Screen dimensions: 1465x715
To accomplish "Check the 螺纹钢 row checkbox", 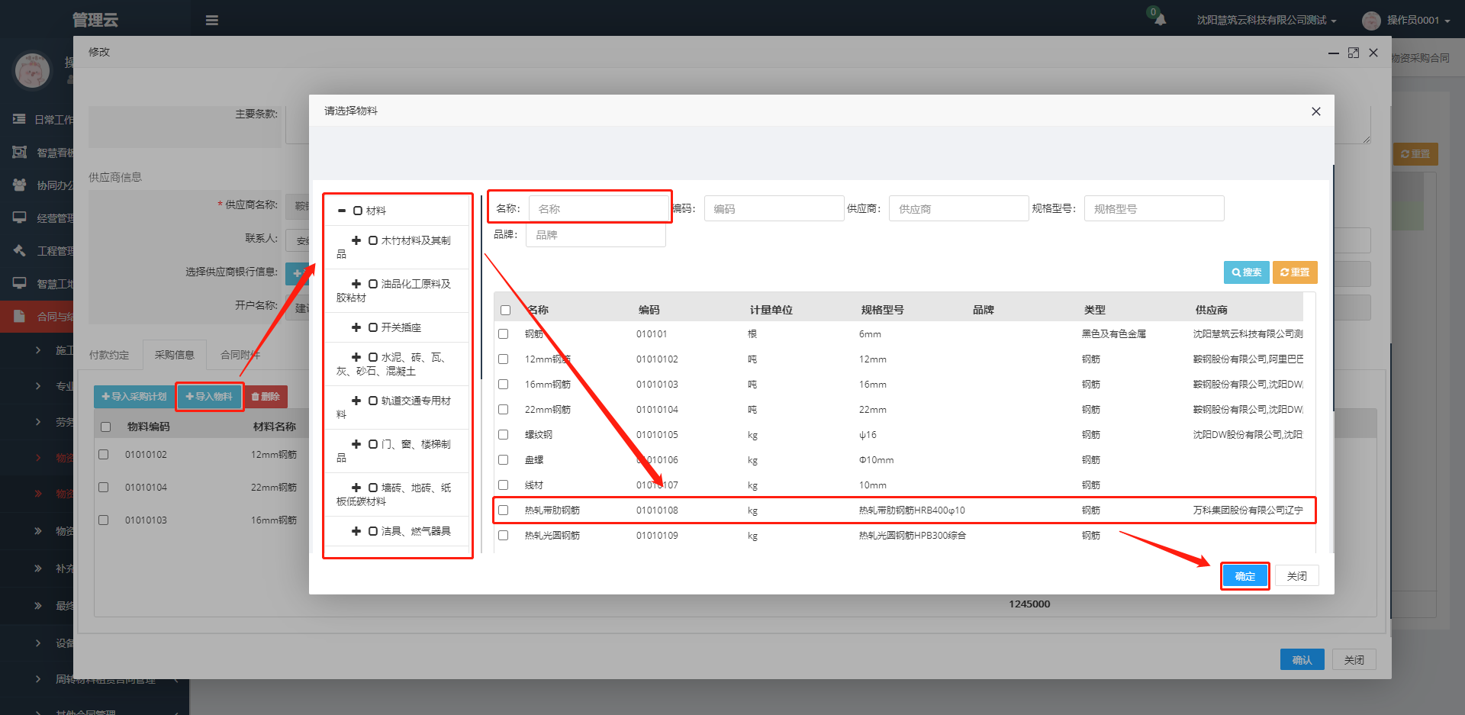I will 504,435.
